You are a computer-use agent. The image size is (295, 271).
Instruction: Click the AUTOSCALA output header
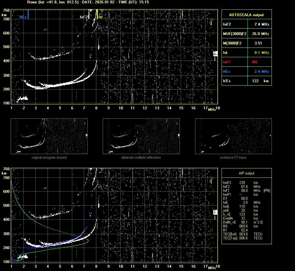(246, 15)
